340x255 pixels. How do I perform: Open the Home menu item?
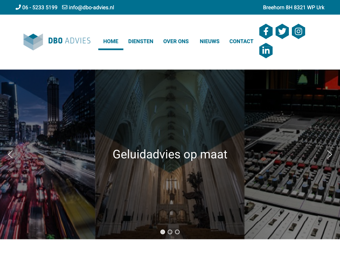111,42
